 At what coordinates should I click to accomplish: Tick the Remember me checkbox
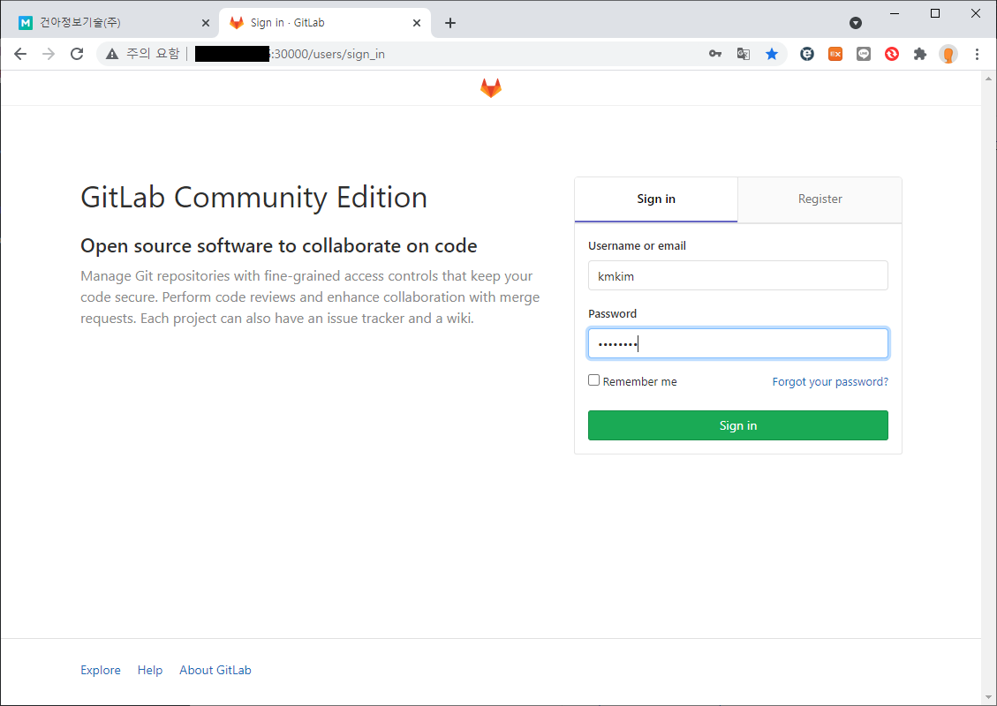coord(594,380)
